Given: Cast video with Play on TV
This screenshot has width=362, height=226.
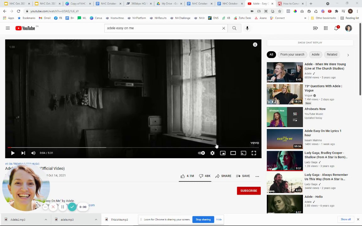Looking at the screenshot, I should click(243, 153).
